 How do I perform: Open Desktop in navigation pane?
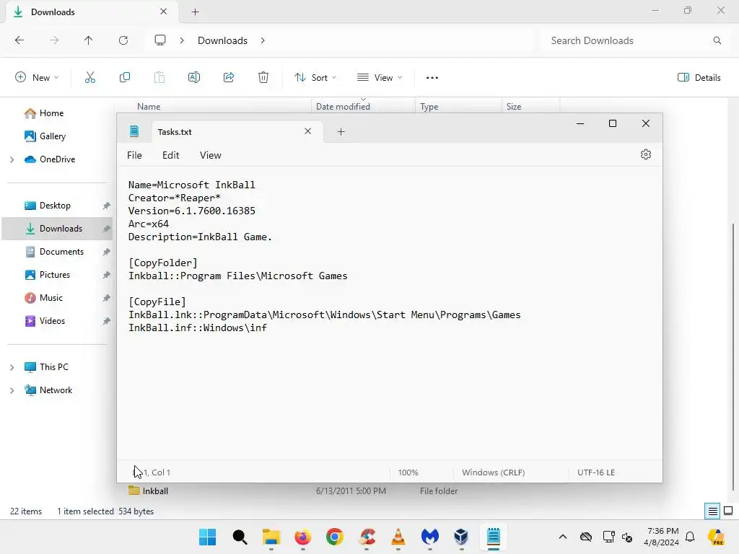coord(55,206)
